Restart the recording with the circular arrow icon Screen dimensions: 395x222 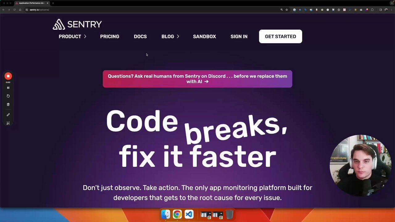click(x=8, y=96)
